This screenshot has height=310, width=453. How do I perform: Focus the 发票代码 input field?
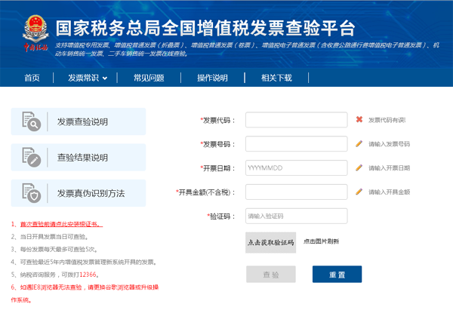pos(297,120)
